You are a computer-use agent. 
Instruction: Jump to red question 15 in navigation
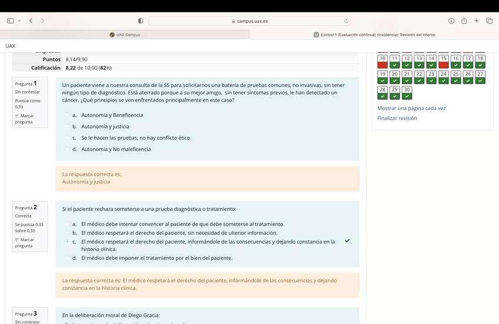pyautogui.click(x=444, y=61)
